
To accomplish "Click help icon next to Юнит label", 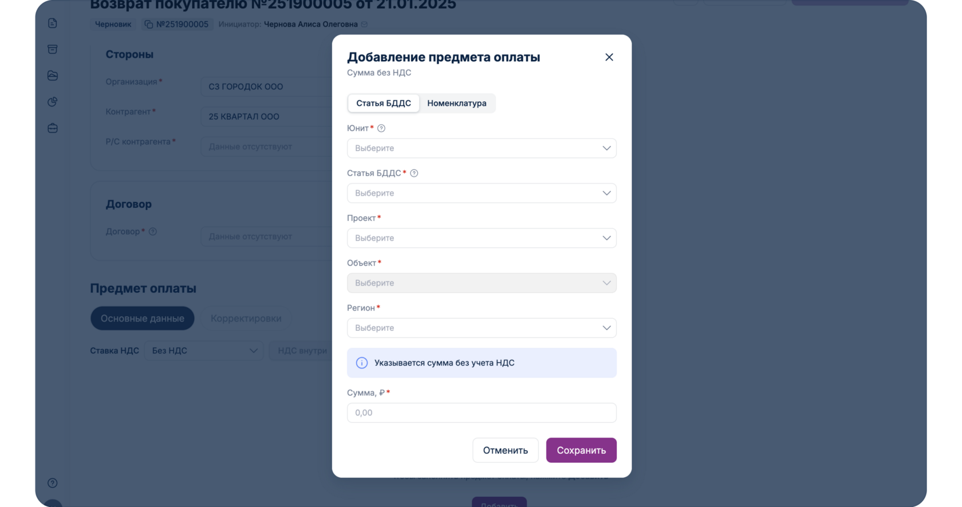I will (x=381, y=128).
